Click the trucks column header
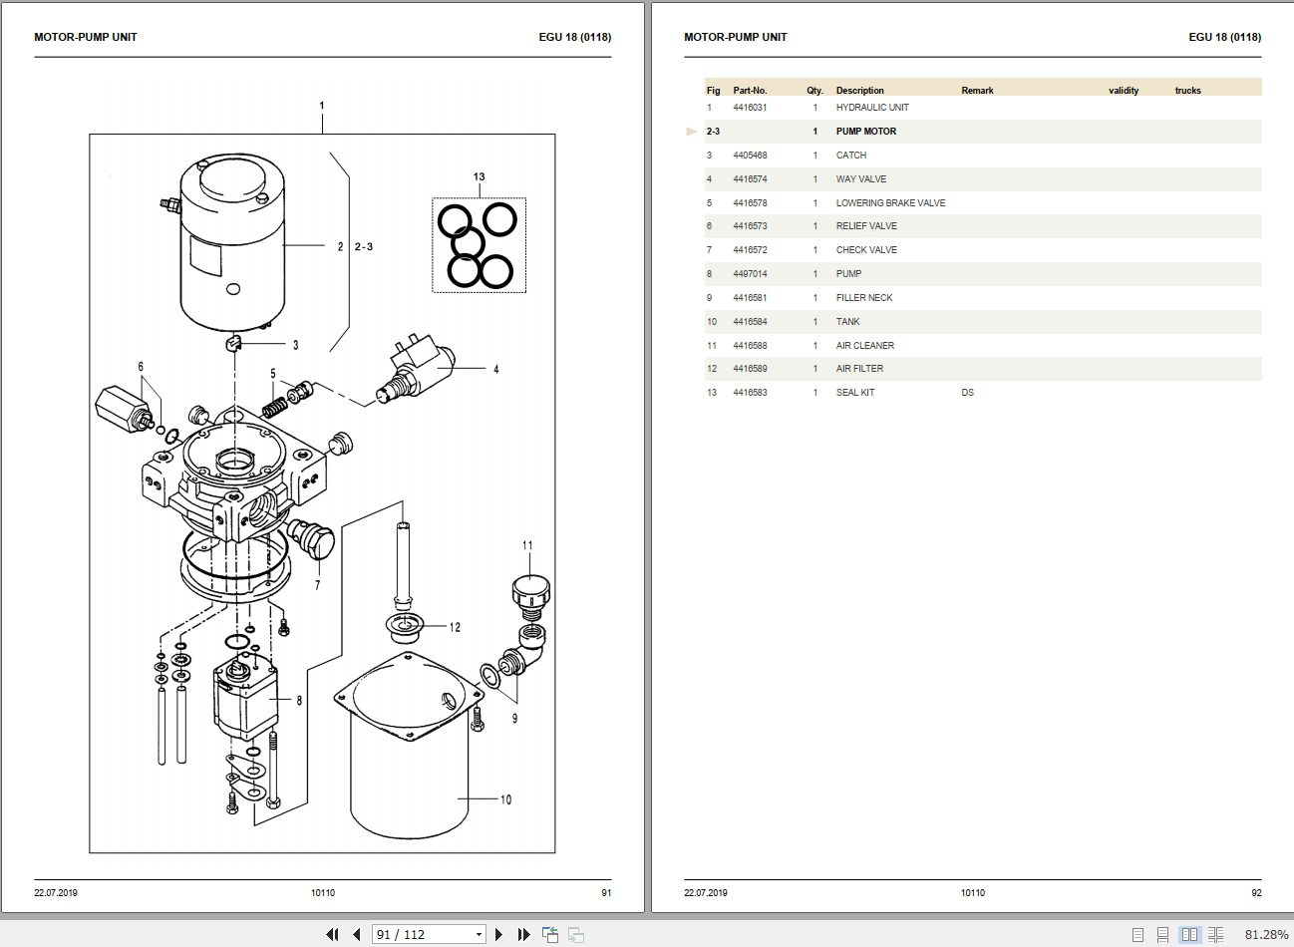The width and height of the screenshot is (1294, 947). pyautogui.click(x=1188, y=91)
